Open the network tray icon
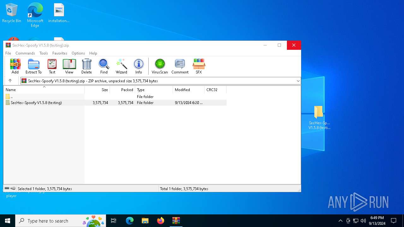404x227 pixels. 356,221
